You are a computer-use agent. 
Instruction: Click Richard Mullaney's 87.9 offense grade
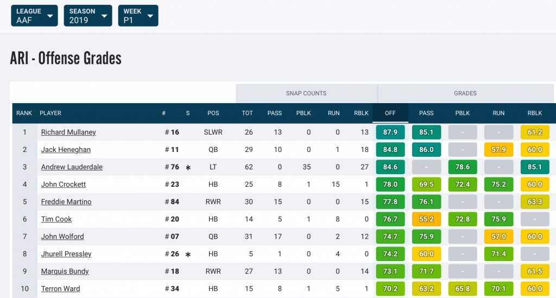(x=390, y=132)
